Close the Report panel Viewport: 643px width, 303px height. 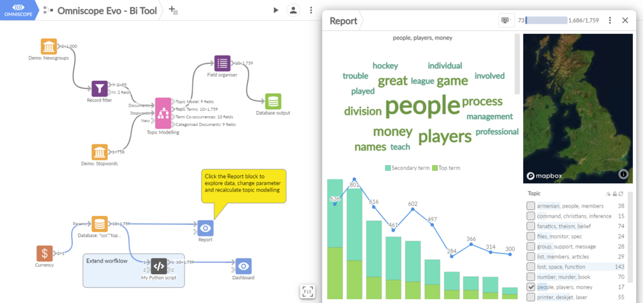click(625, 21)
